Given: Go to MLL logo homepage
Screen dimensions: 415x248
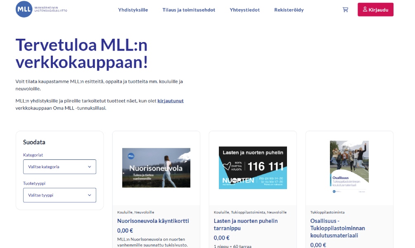Looking at the screenshot, I should click(x=41, y=9).
